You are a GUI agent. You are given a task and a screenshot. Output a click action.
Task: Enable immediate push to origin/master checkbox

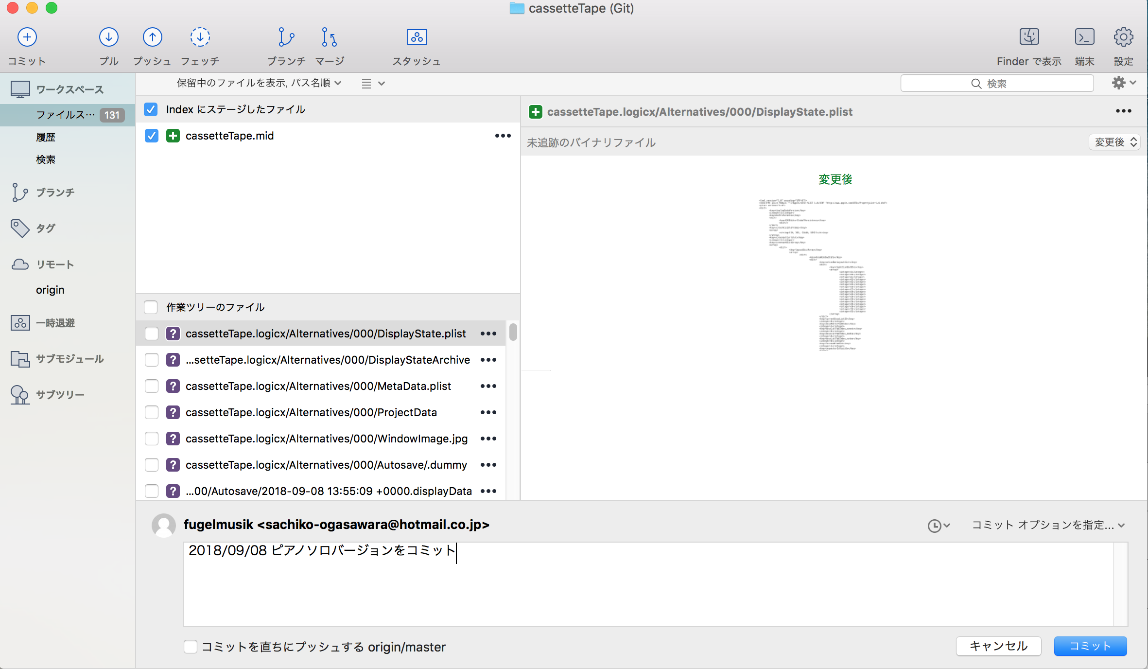click(x=191, y=647)
